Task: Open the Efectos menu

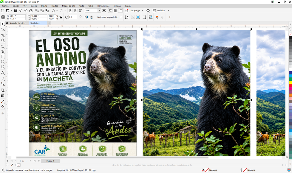Action: click(55, 6)
